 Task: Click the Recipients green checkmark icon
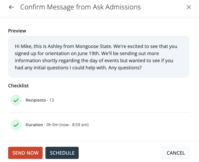pos(16,100)
